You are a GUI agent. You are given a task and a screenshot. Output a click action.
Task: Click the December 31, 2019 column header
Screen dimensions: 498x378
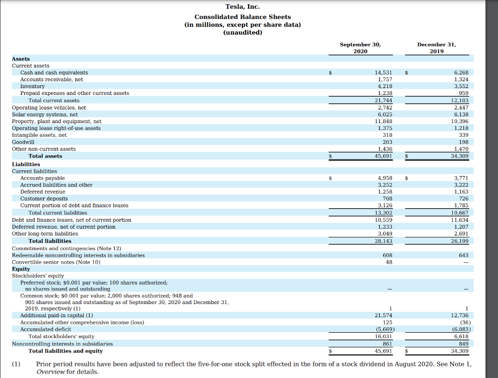437,48
